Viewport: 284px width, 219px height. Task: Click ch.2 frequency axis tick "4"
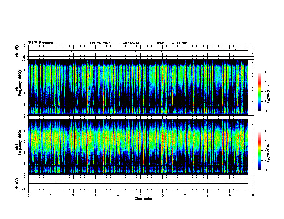[25, 152]
